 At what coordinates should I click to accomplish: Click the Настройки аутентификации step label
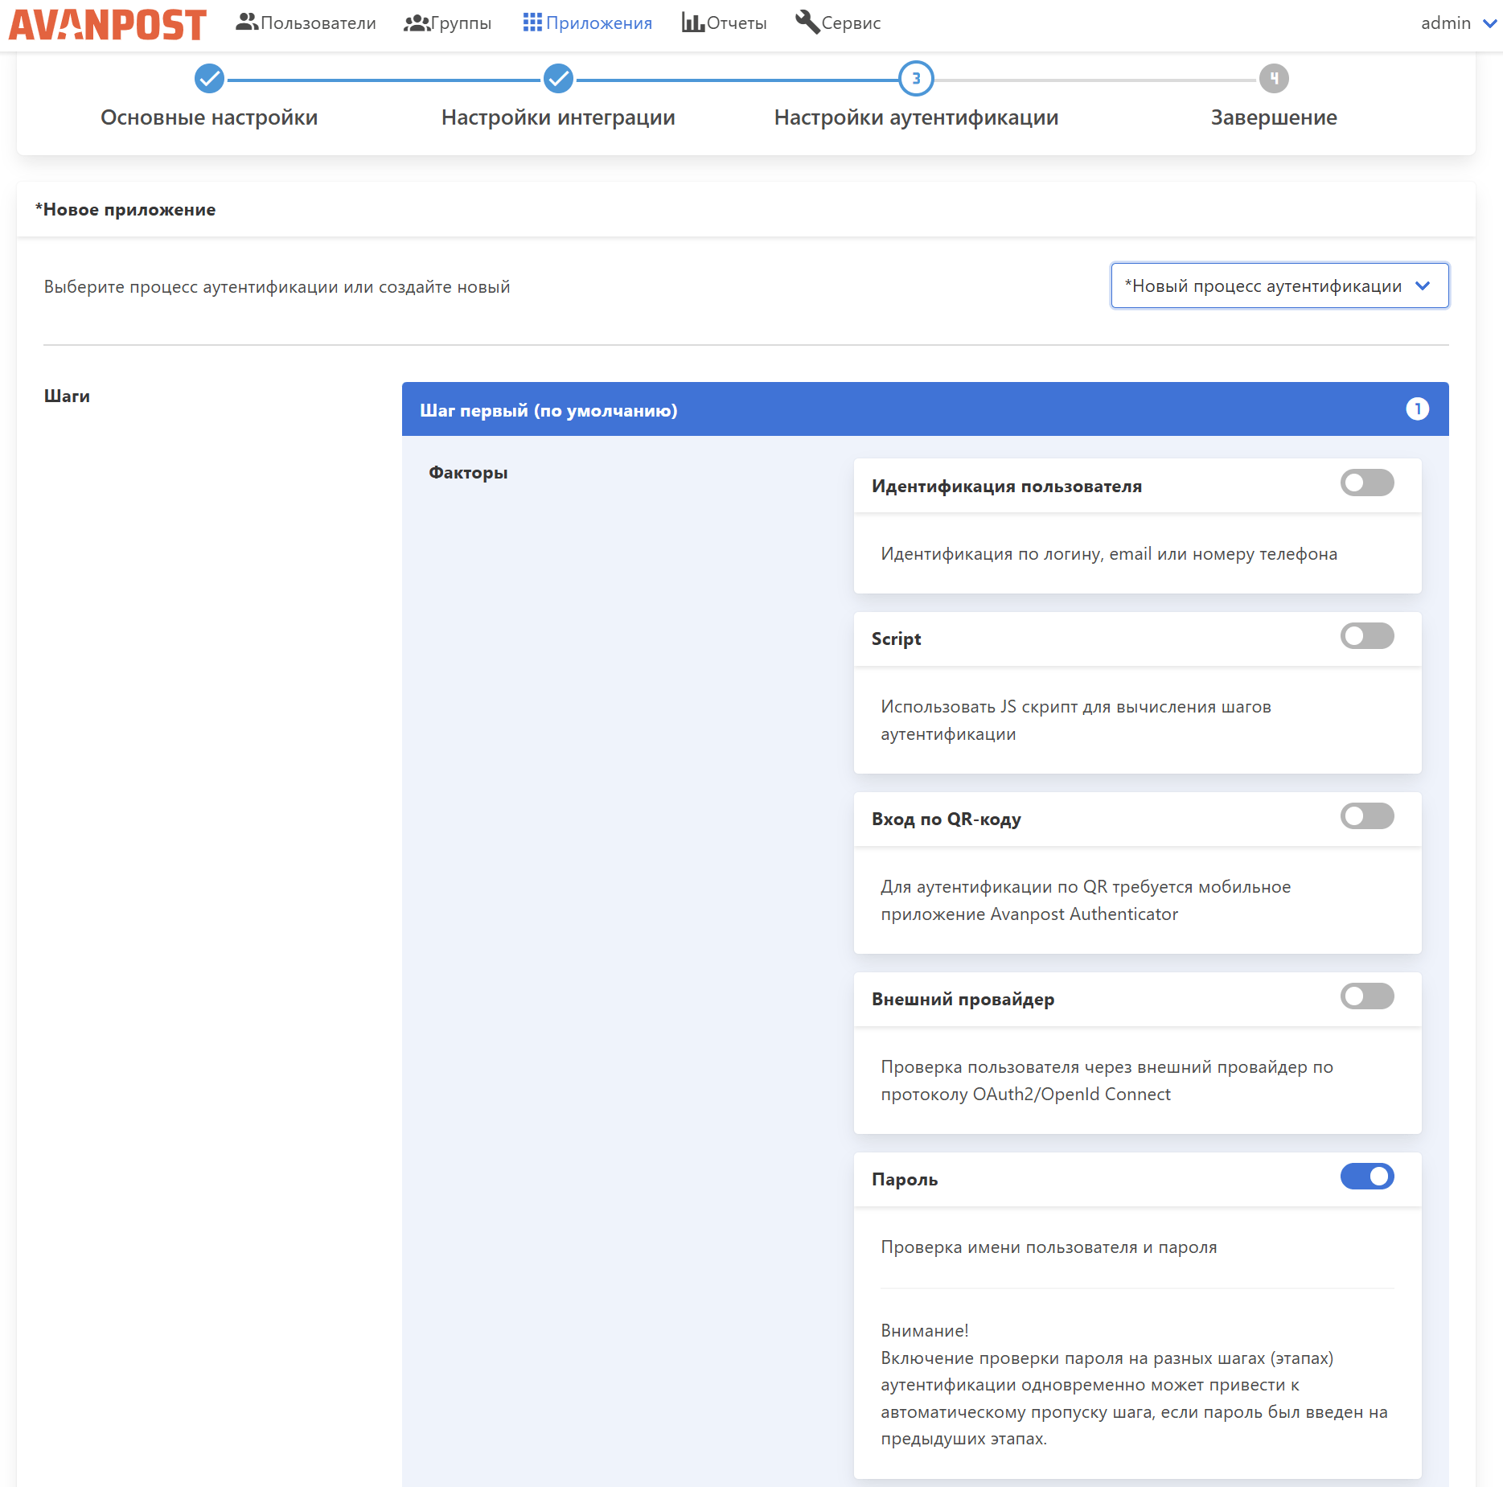point(916,117)
